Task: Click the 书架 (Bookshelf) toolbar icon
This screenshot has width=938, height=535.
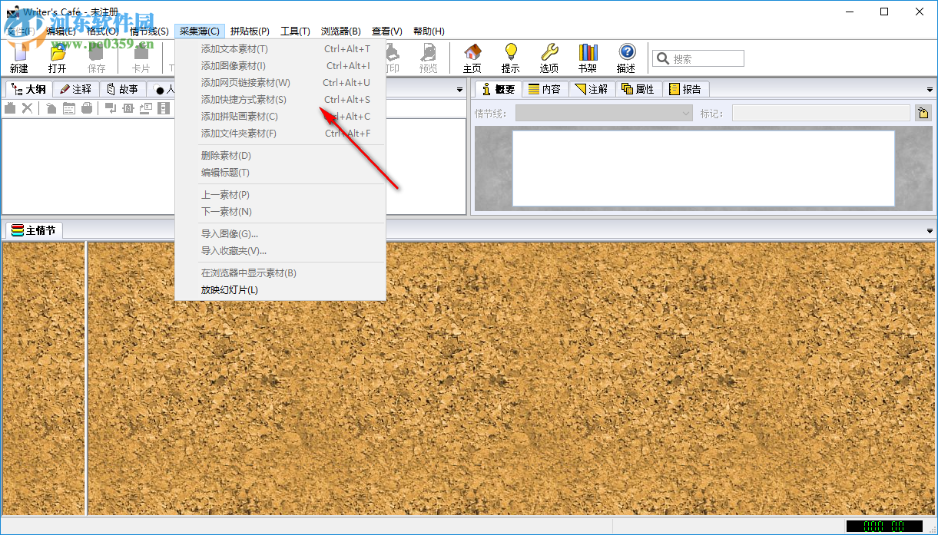Action: click(587, 55)
